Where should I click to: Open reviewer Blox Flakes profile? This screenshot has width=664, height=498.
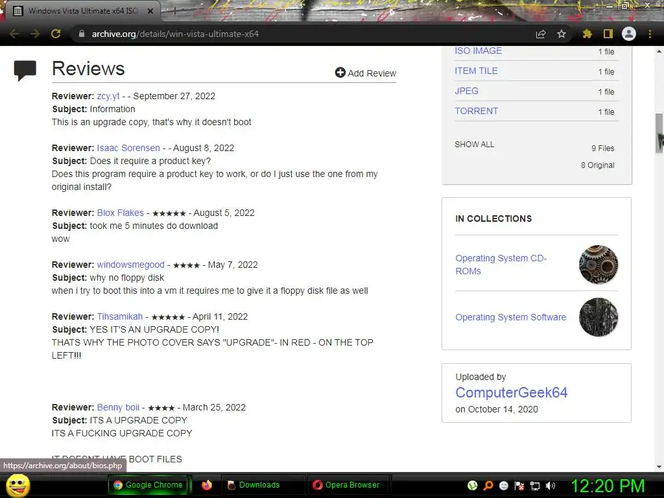pyautogui.click(x=120, y=213)
